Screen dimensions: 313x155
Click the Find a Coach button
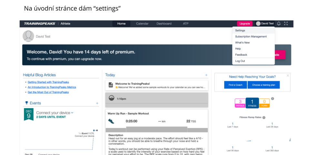(x=235, y=85)
